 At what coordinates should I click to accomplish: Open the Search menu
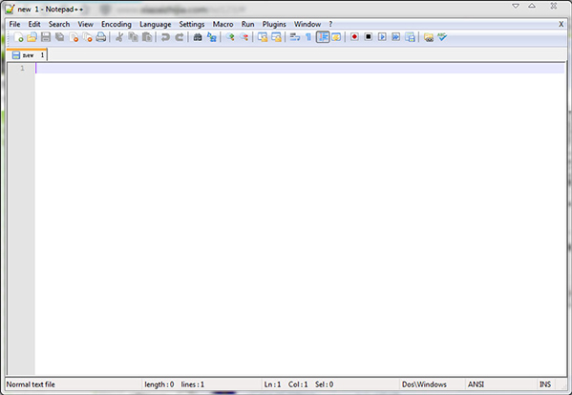59,24
